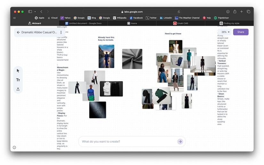Click the Dramatic Kibbe Casual board title
The image size is (264, 165).
pyautogui.click(x=39, y=32)
